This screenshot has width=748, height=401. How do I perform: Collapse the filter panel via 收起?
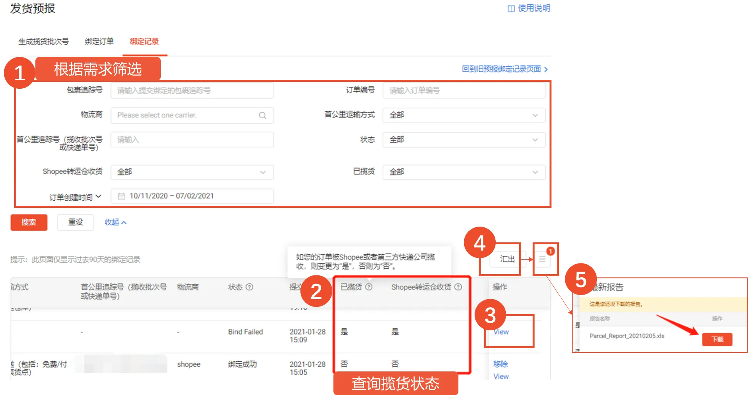[x=114, y=222]
